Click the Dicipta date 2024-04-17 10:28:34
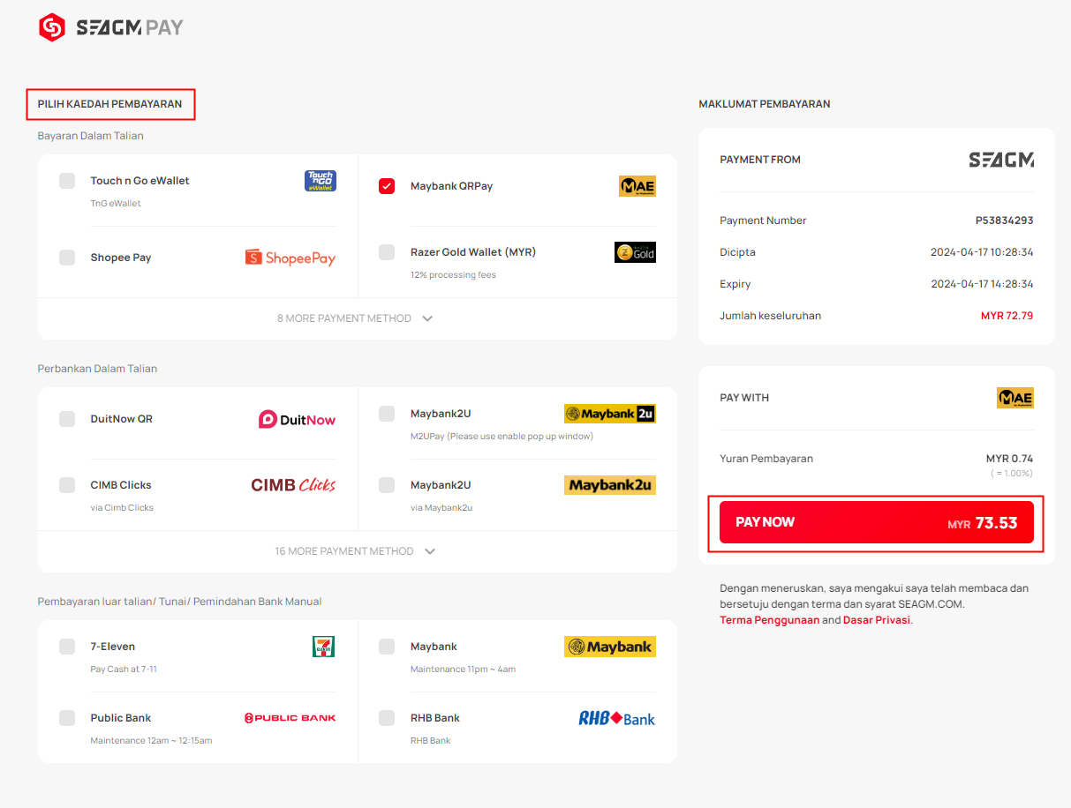This screenshot has height=808, width=1071. pyautogui.click(x=982, y=252)
